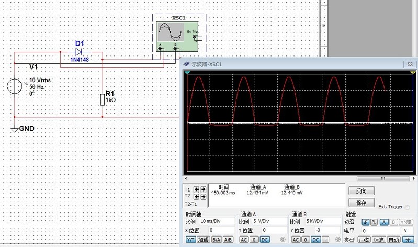Viewport: 418px width, 247px height.
Task: Toggle Y/T display mode in the timebase section
Action: [x=190, y=240]
